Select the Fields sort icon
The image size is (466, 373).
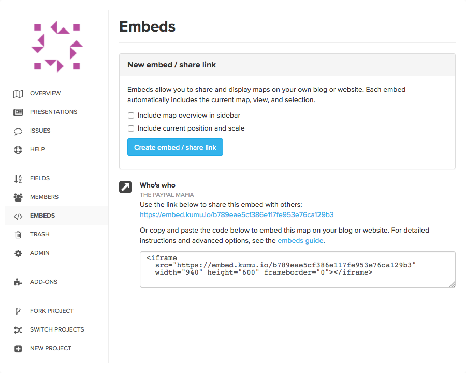[18, 178]
